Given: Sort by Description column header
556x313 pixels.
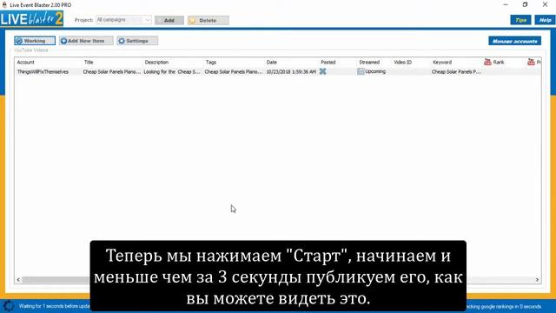Looking at the screenshot, I should coord(156,62).
